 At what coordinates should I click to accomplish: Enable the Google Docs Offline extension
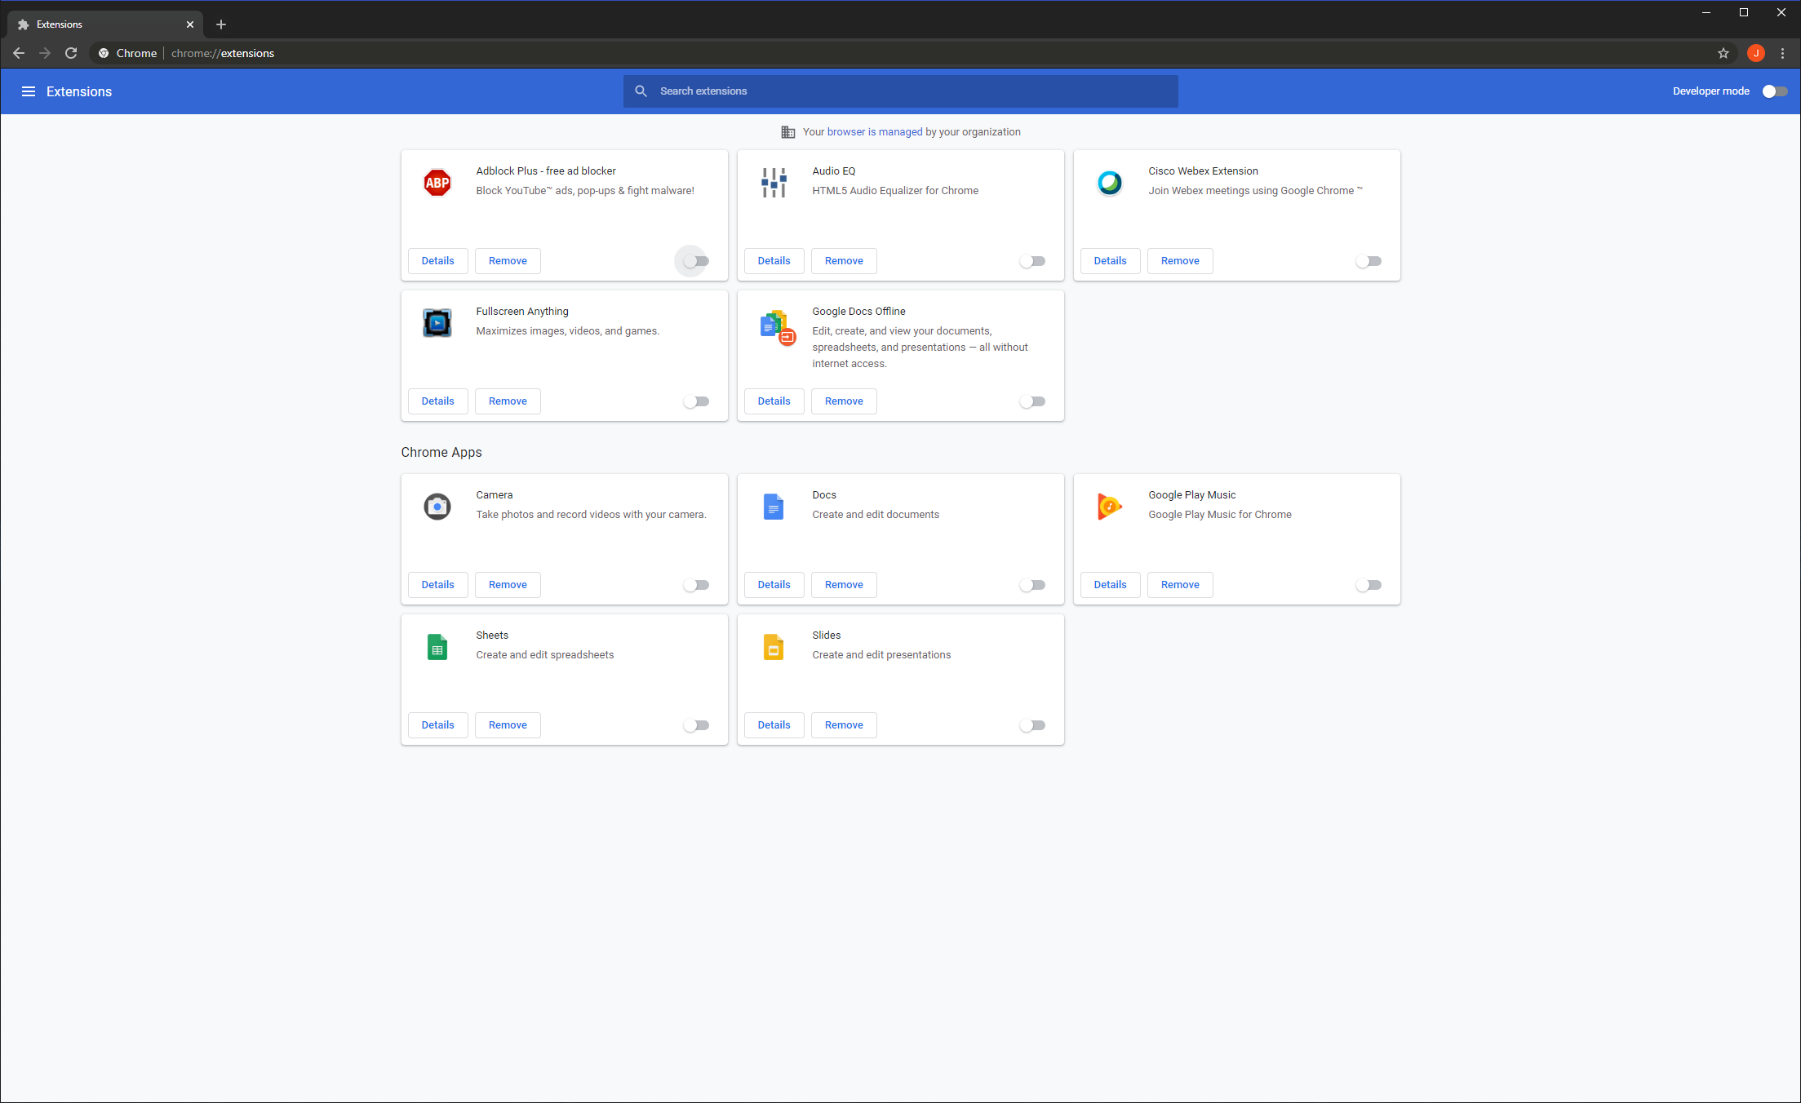(1032, 401)
